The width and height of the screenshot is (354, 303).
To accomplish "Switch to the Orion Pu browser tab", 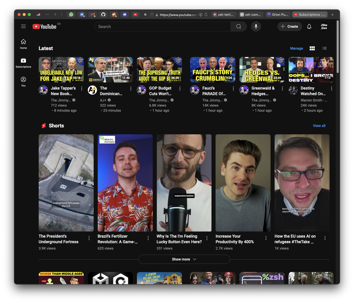I will point(278,15).
